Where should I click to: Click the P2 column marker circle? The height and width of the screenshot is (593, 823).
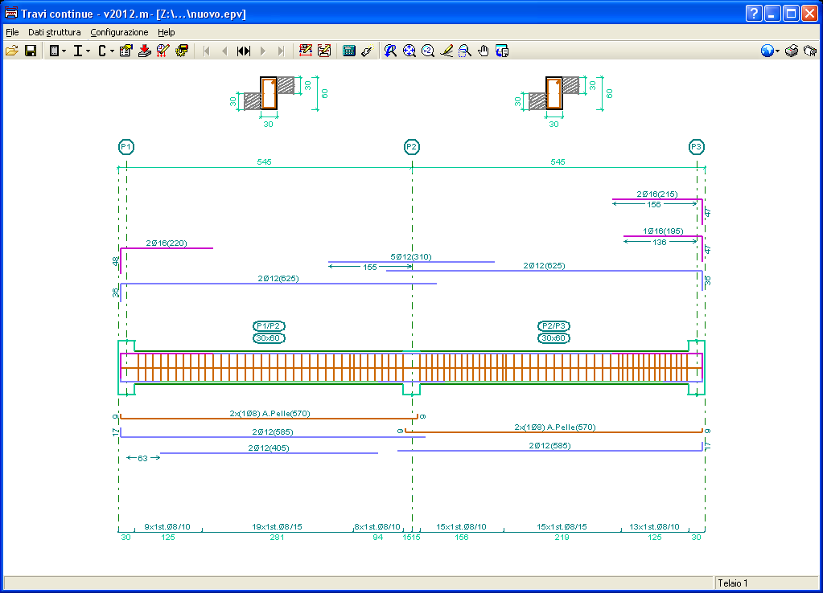pos(412,147)
